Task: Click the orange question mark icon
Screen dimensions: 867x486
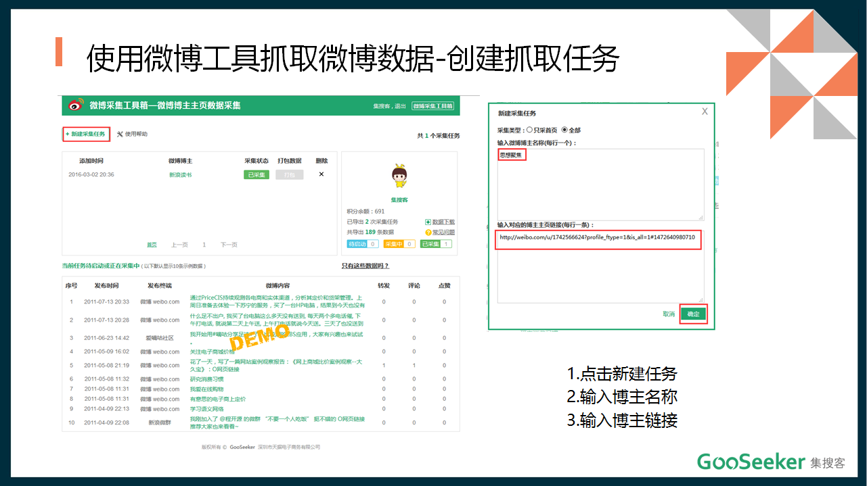Action: [x=428, y=232]
